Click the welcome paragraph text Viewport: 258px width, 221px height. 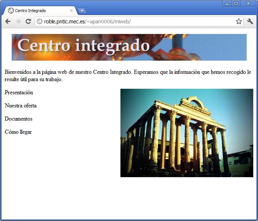point(128,76)
